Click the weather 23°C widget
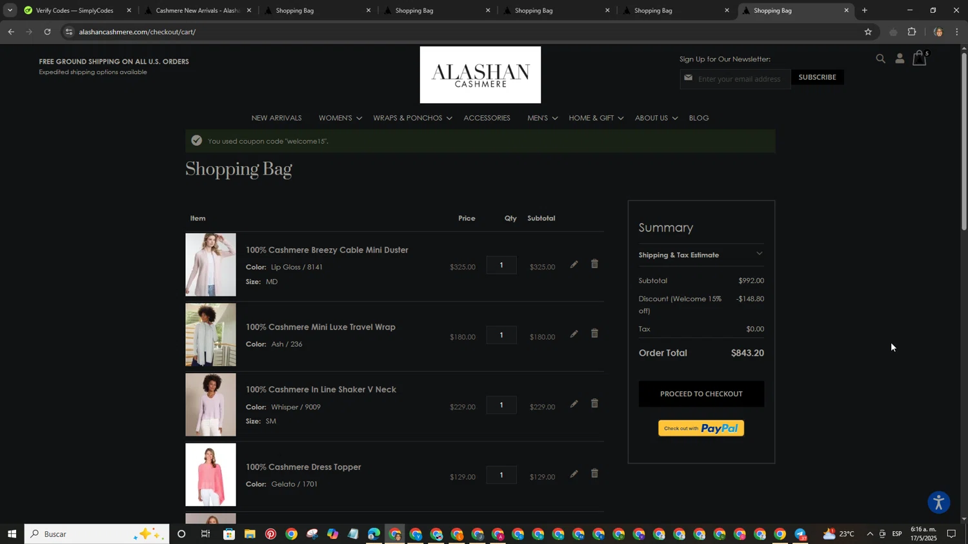Viewport: 968px width, 544px height. point(839,534)
